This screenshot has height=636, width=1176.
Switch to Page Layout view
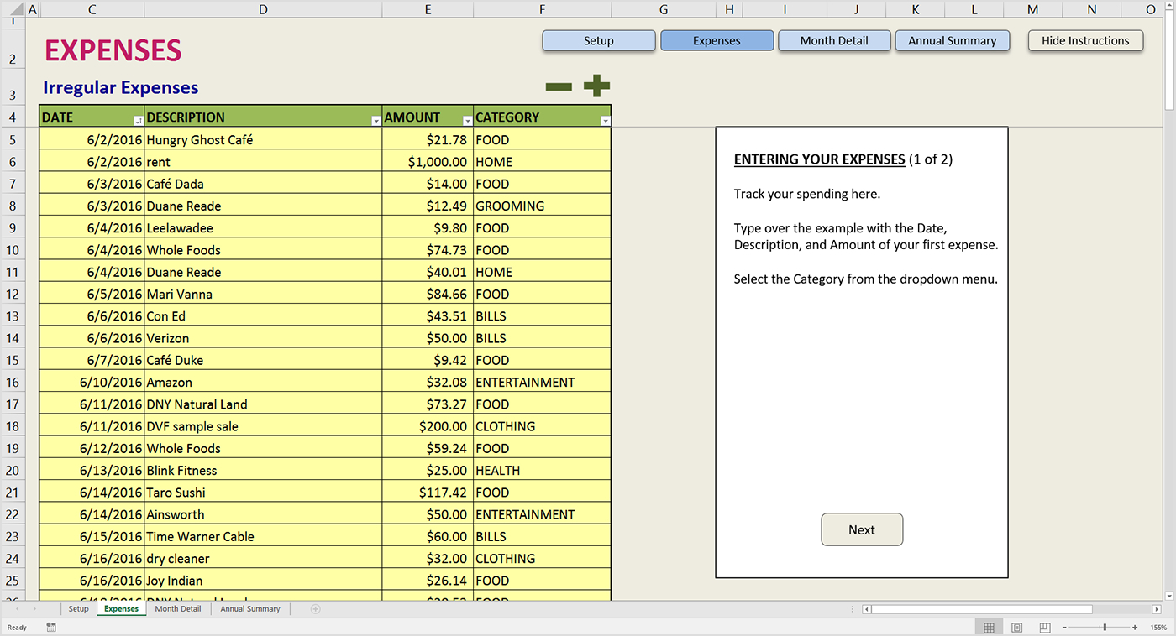pyautogui.click(x=1017, y=628)
